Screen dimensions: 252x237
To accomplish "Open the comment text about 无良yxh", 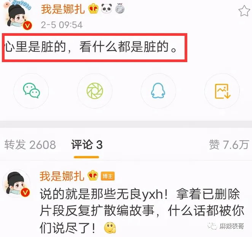I will [142, 211].
